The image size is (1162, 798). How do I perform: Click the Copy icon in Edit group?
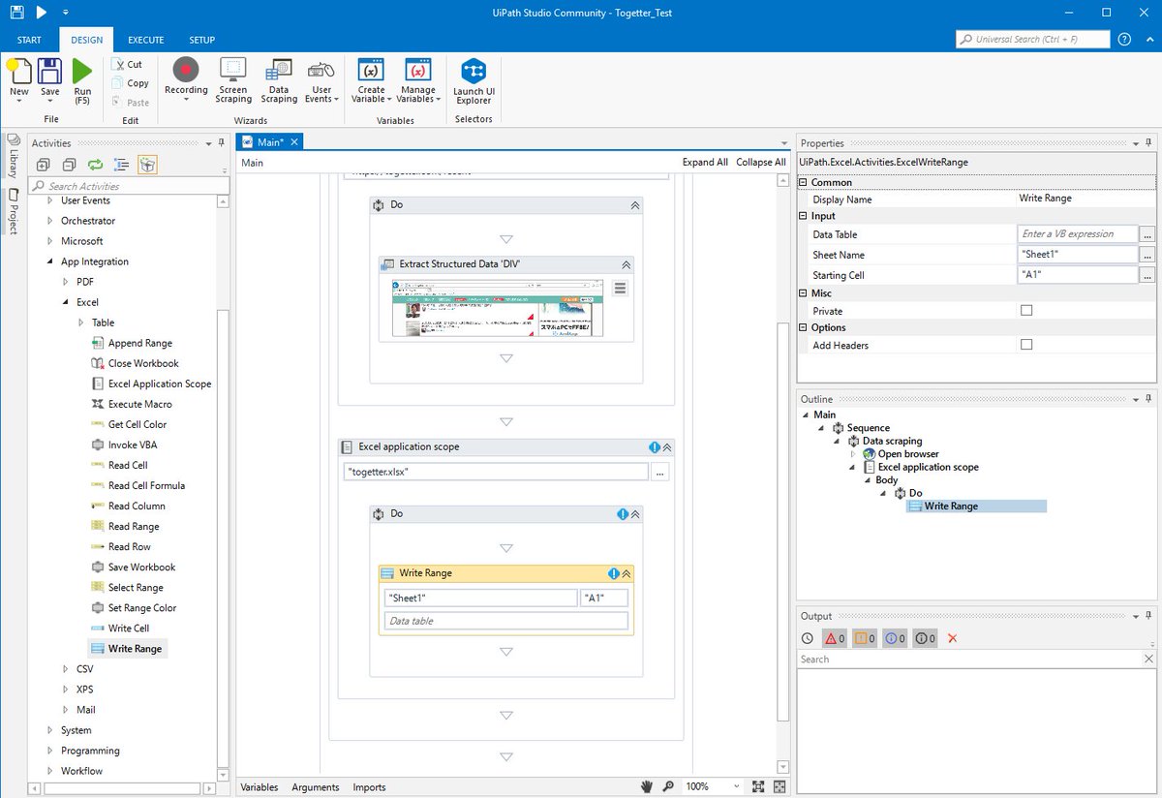tap(117, 82)
